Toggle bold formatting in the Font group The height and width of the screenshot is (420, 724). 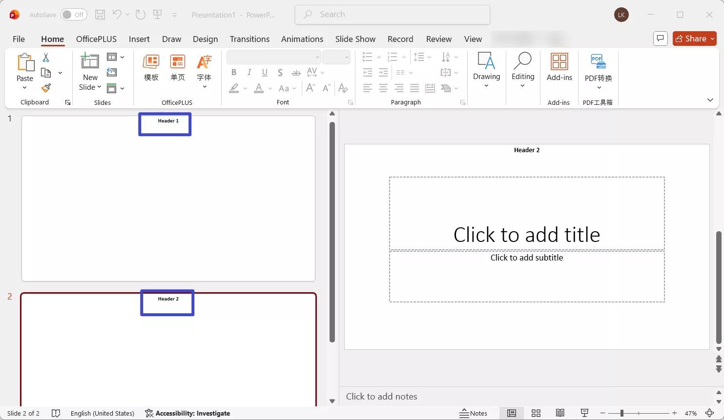tap(234, 72)
